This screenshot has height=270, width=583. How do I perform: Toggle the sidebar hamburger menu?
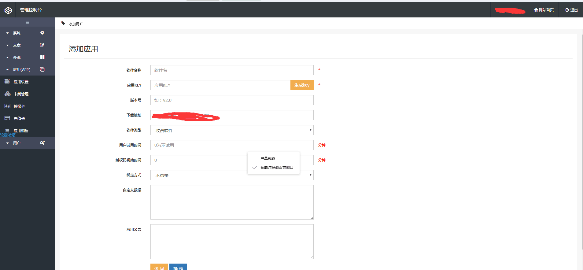coord(28,22)
